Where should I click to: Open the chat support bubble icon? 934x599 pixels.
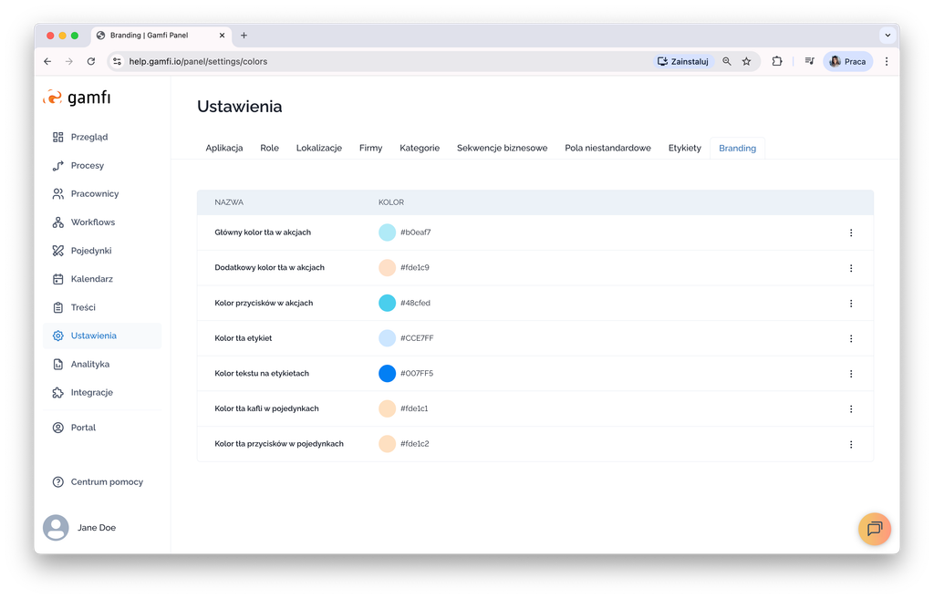coord(874,529)
